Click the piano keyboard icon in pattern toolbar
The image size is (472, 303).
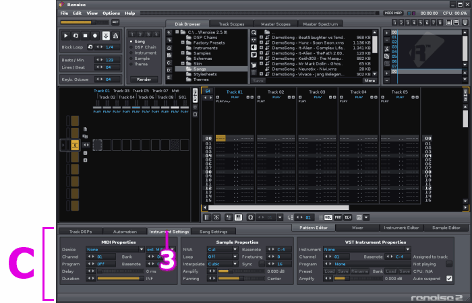(239, 217)
